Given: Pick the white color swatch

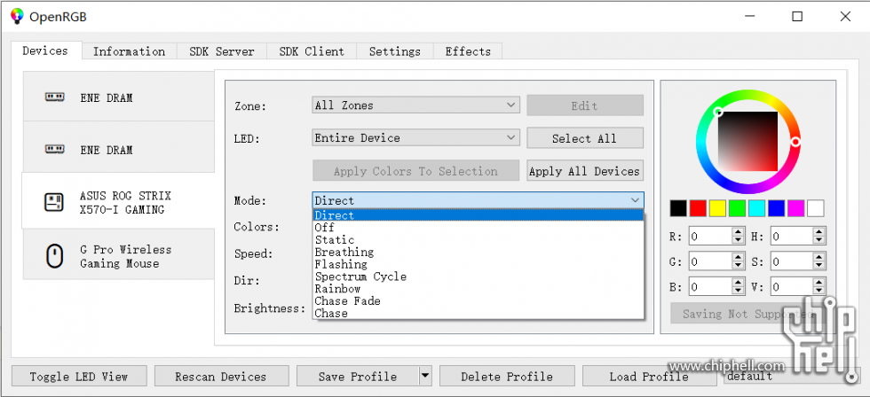Looking at the screenshot, I should [x=816, y=208].
